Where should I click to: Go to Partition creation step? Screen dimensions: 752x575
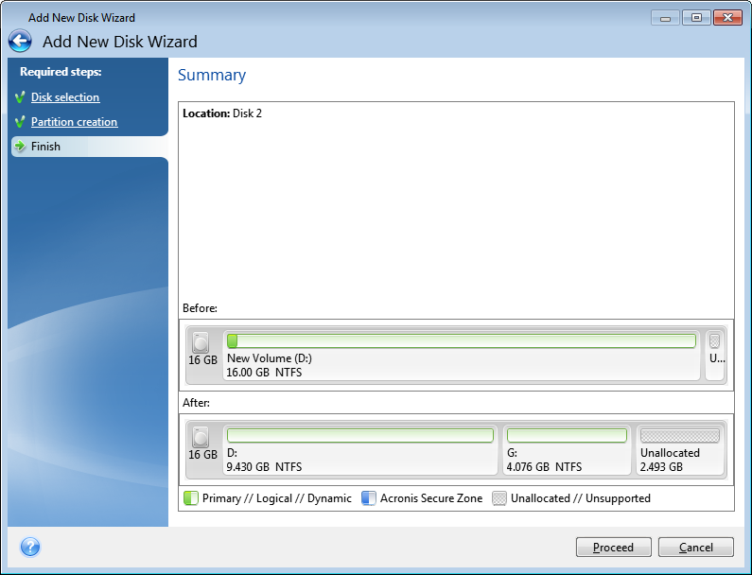(x=75, y=122)
